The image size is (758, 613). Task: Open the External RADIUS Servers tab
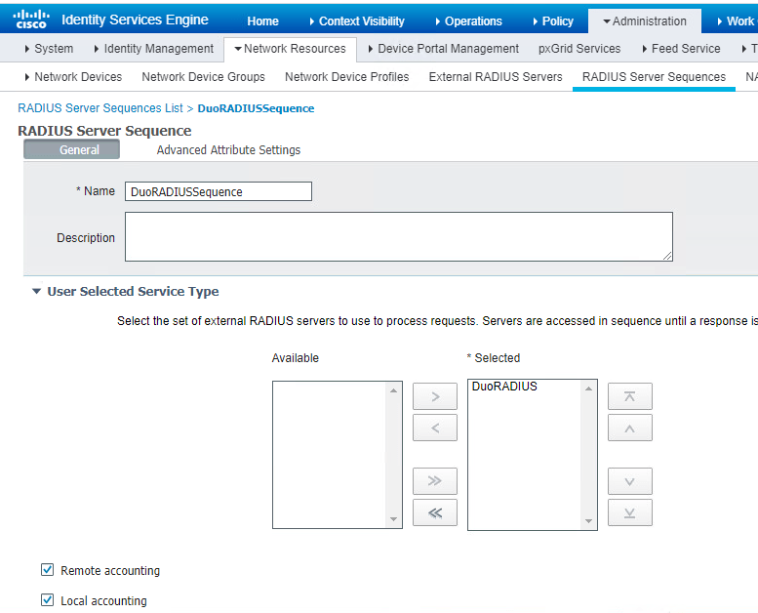[x=496, y=77]
